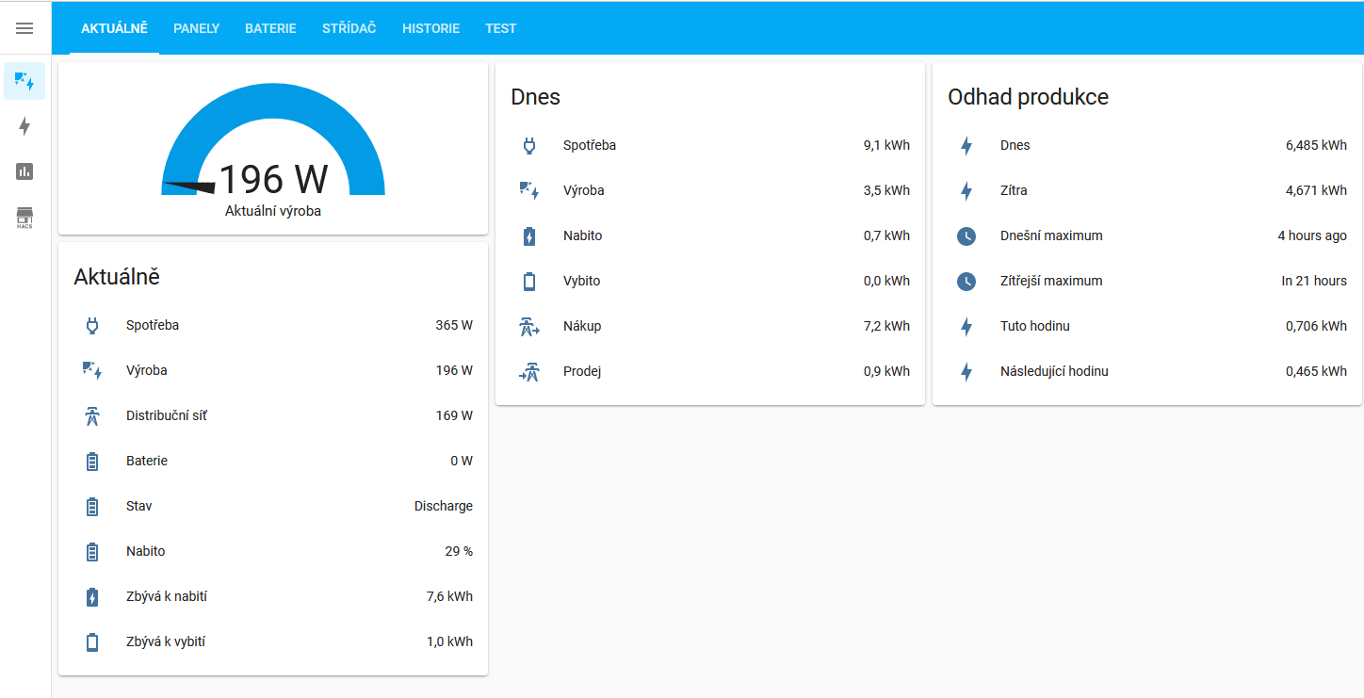This screenshot has height=698, width=1364.
Task: Click the 0,706 kWh Tuto hodinu value
Action: pos(1316,326)
